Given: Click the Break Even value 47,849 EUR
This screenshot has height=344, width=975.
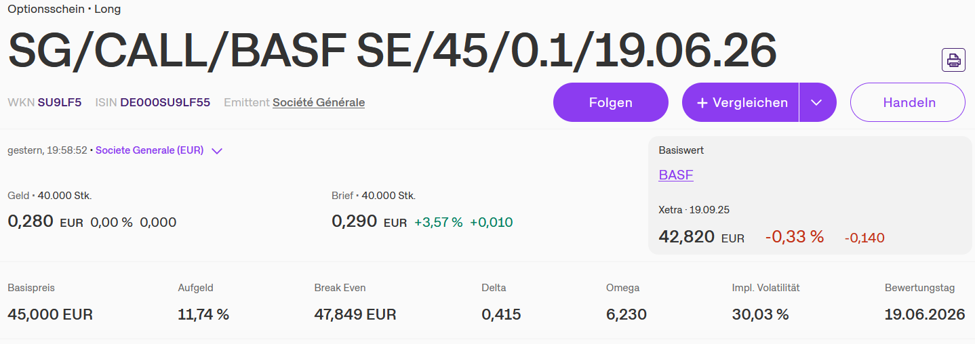Looking at the screenshot, I should [x=355, y=315].
